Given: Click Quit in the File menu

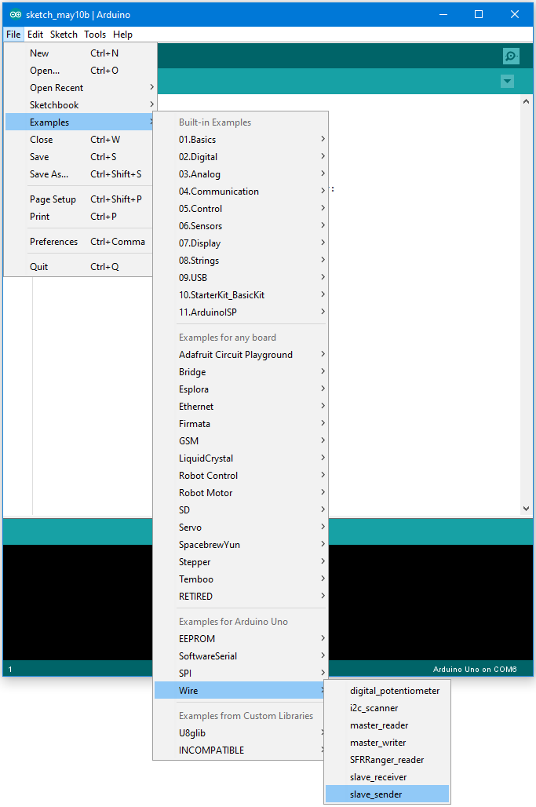Looking at the screenshot, I should [x=39, y=267].
